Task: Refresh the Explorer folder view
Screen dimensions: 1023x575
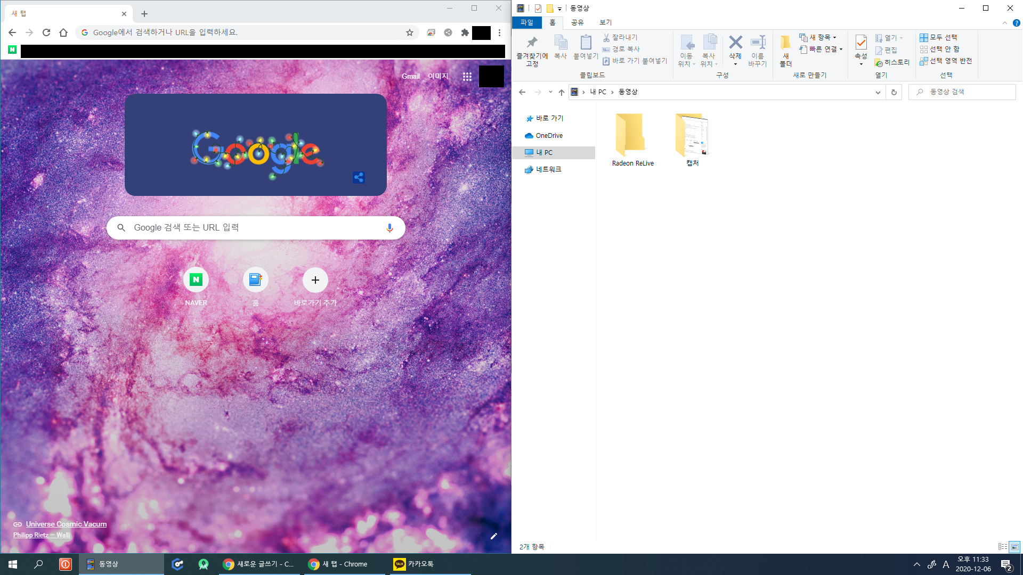Action: (894, 92)
